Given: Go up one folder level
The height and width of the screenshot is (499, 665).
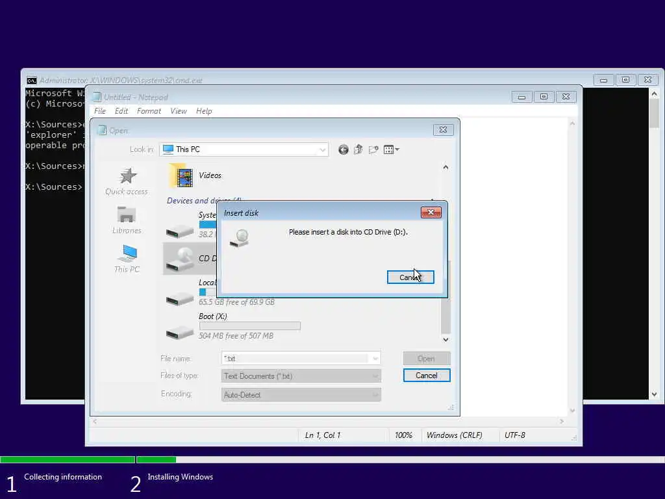Looking at the screenshot, I should [358, 149].
